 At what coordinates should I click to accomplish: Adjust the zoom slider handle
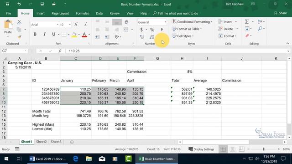[x=264, y=149]
